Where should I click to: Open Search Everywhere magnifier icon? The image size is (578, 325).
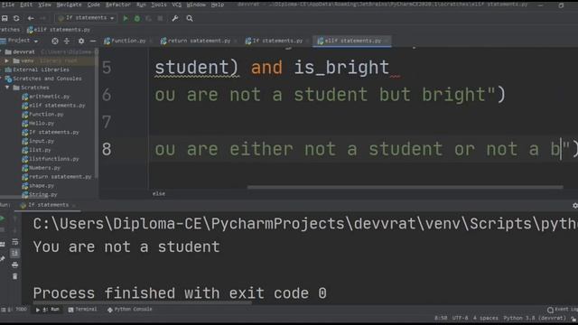(190, 18)
